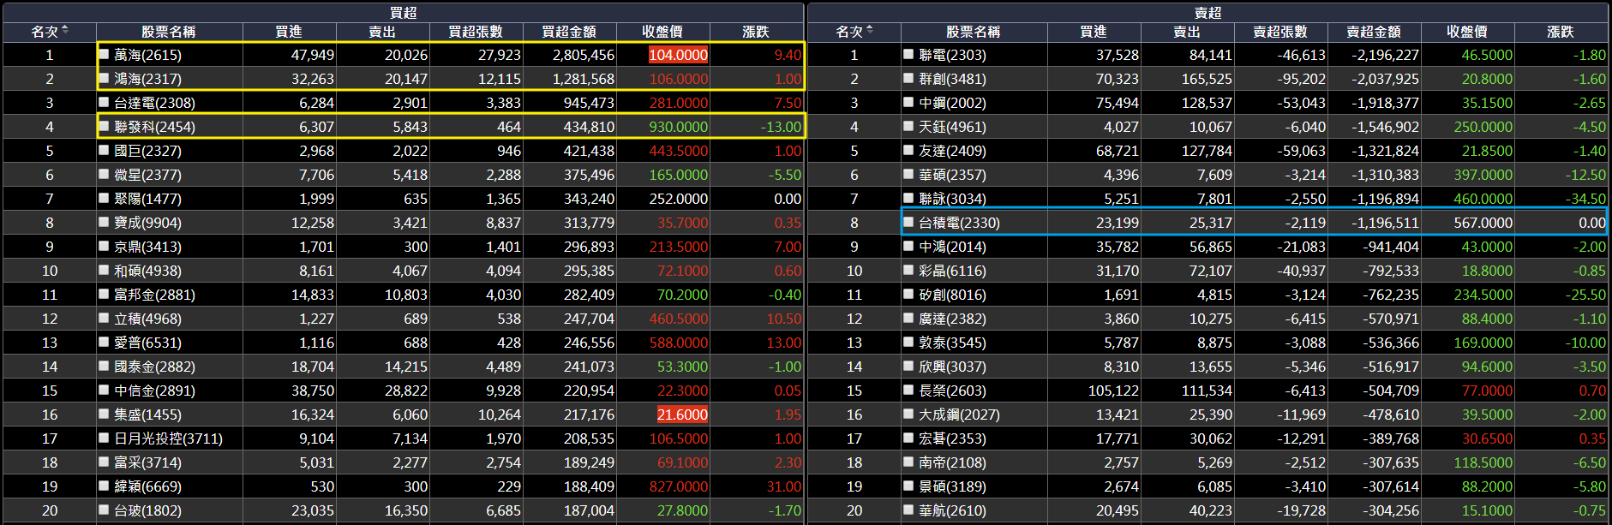Check the box beside 寶成(9904)
The width and height of the screenshot is (1612, 525).
[x=104, y=222]
